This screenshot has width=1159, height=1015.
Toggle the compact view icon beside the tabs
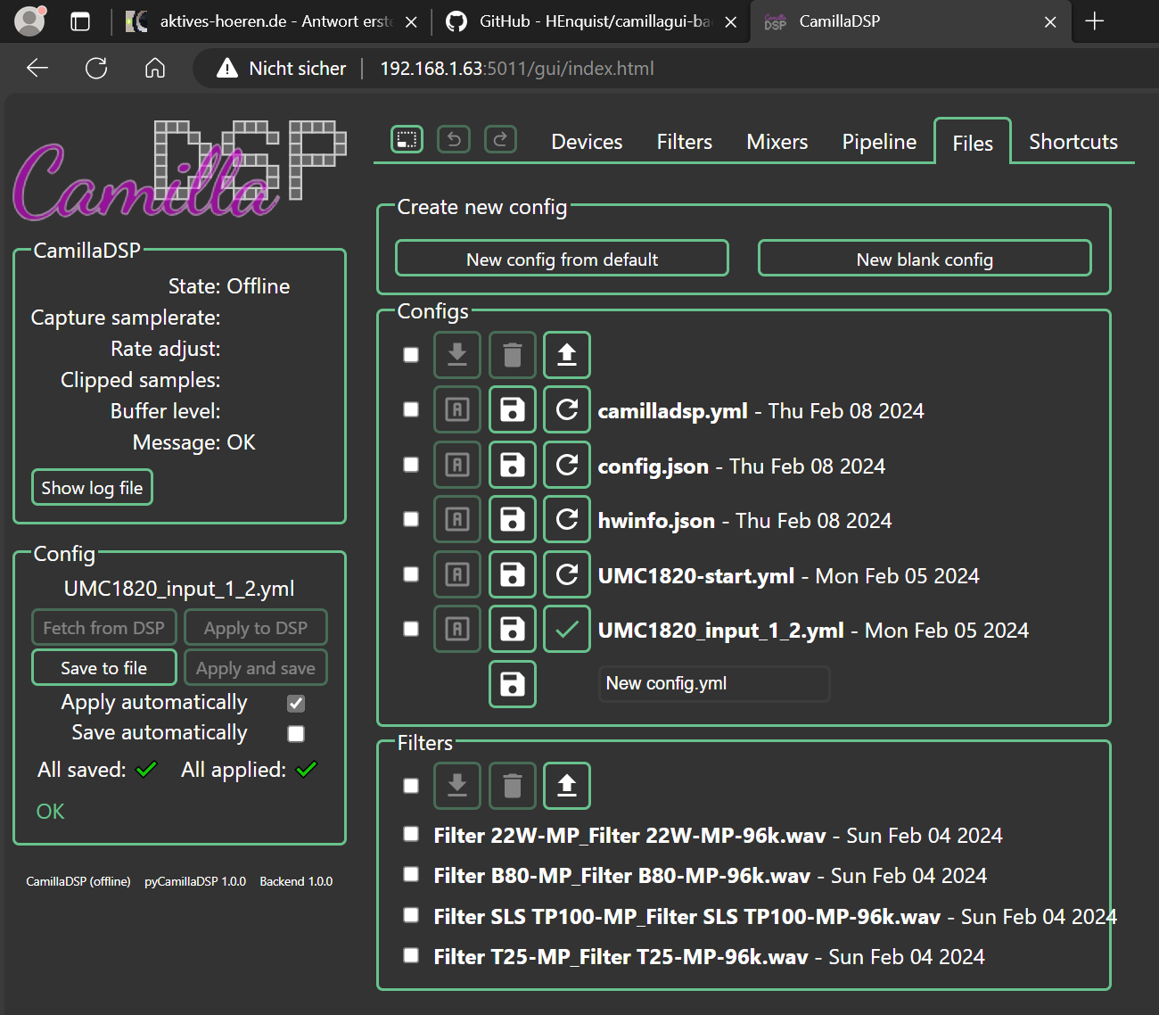(x=407, y=139)
